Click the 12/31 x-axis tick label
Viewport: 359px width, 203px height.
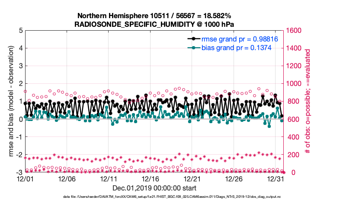coord(276,178)
